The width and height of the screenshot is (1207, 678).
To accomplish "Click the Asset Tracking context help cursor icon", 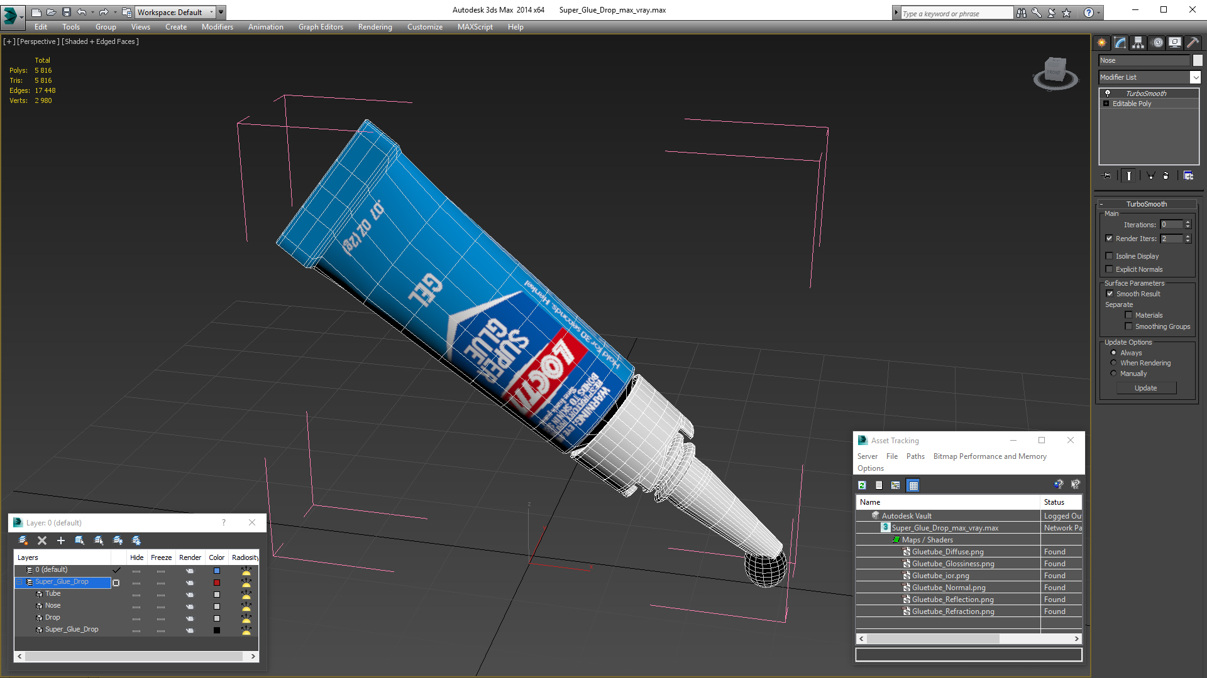I will (x=1076, y=485).
